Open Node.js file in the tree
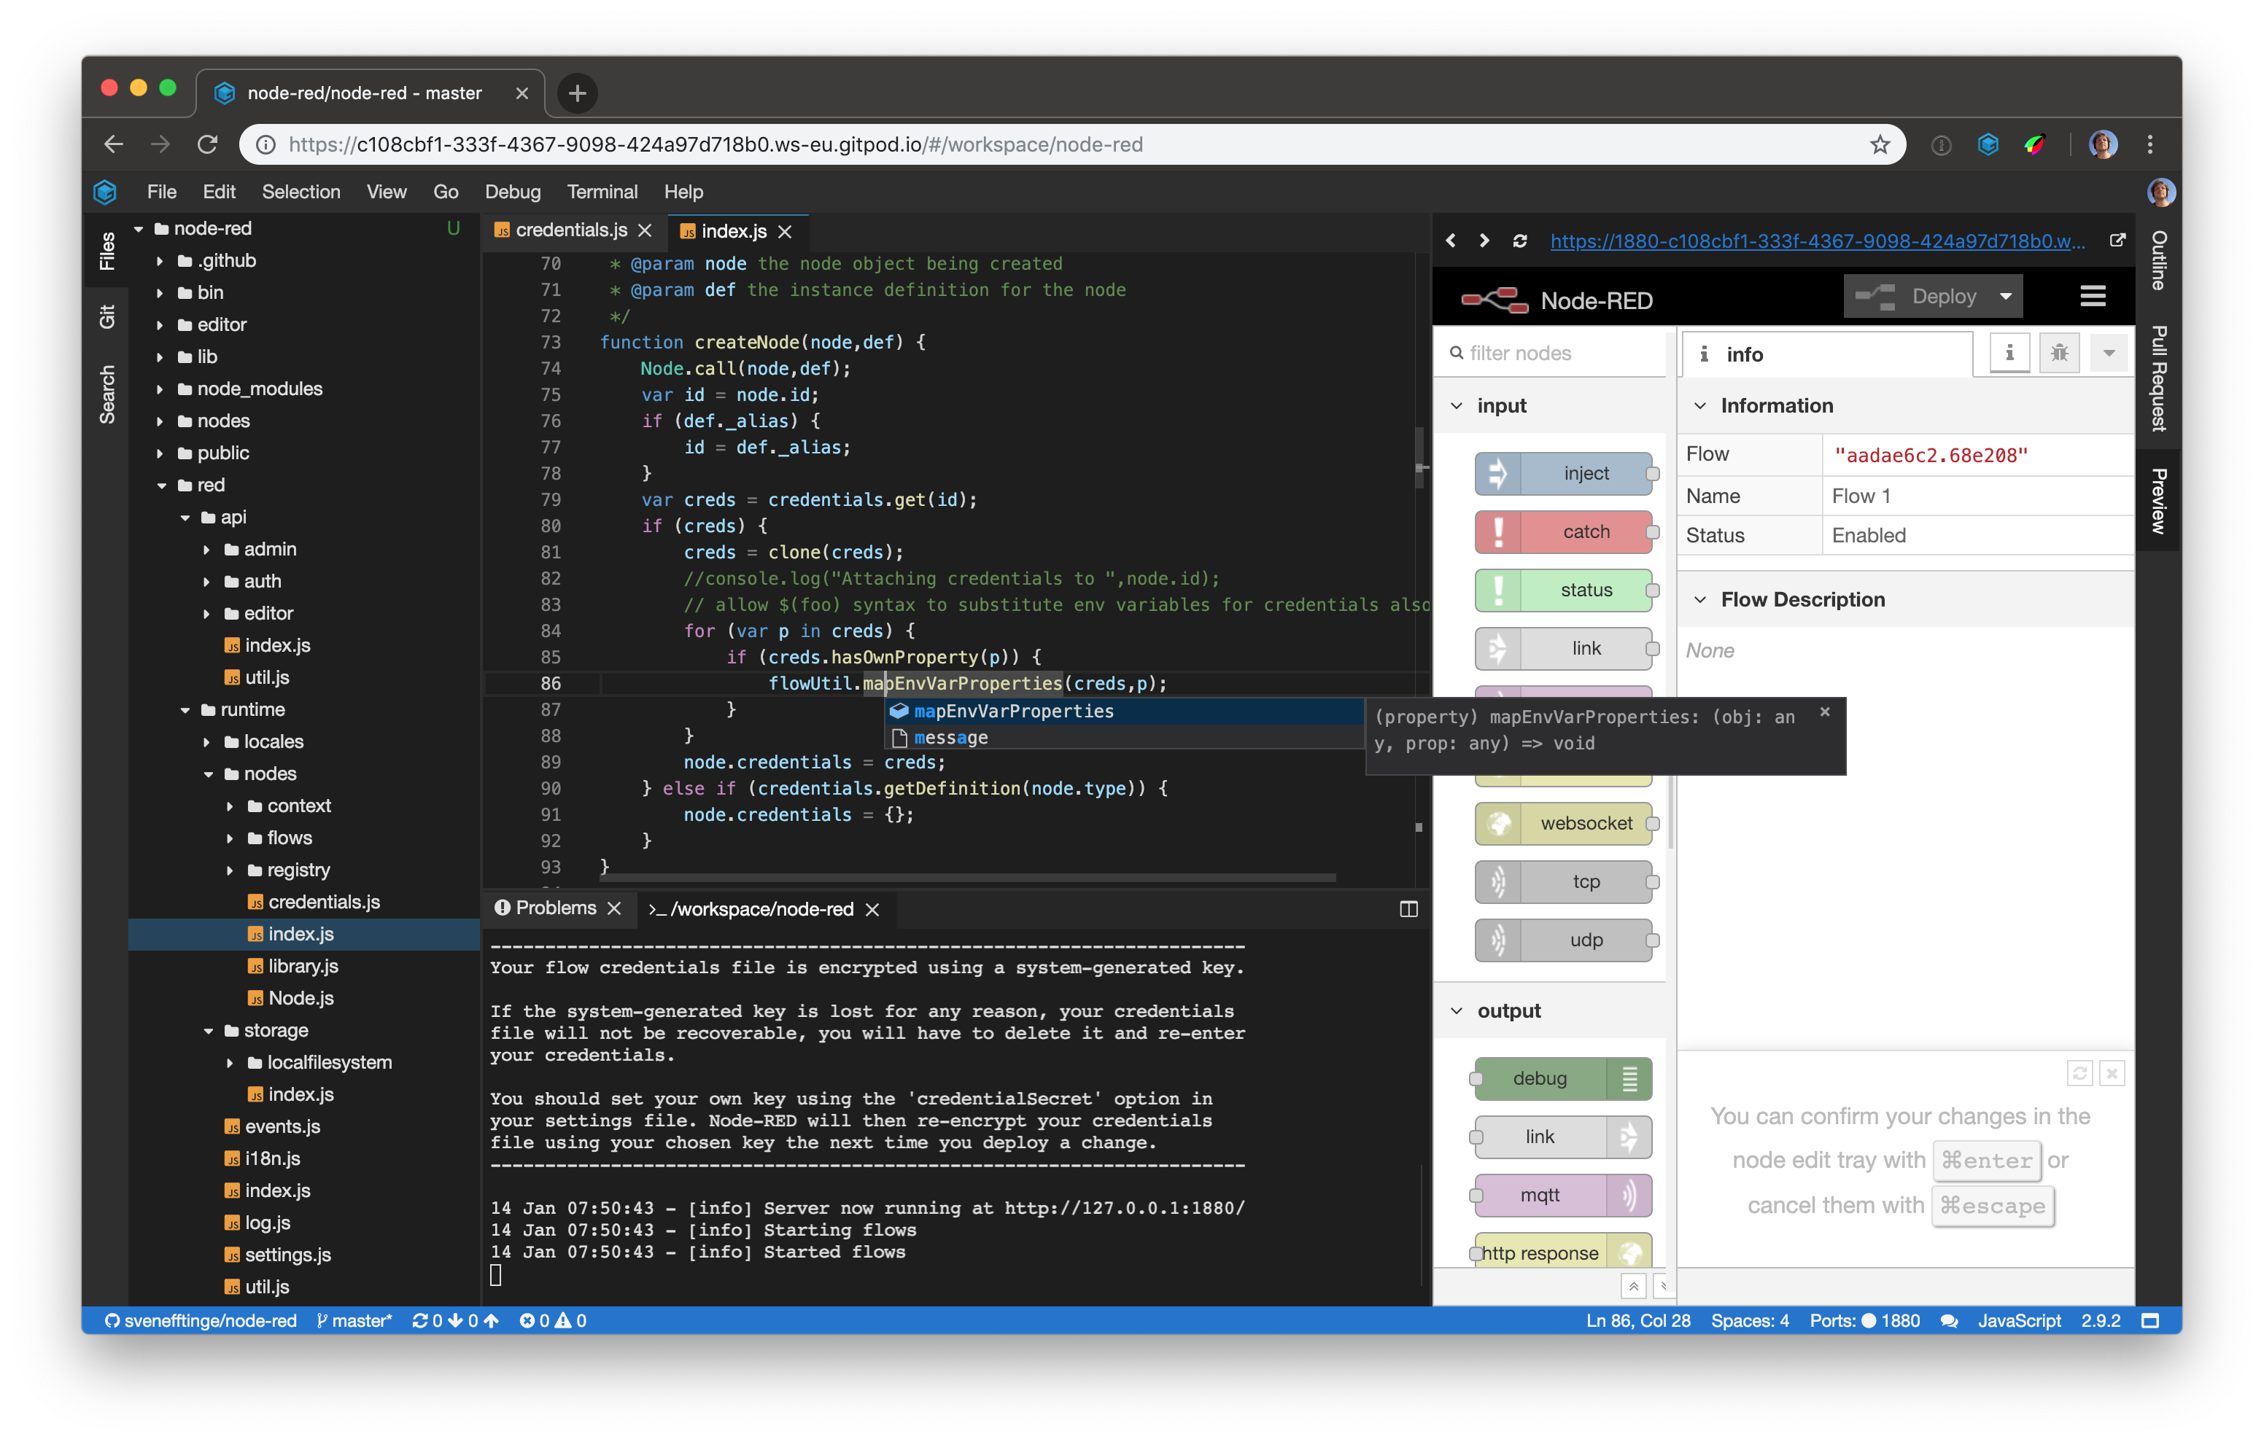The image size is (2264, 1442). click(x=300, y=998)
